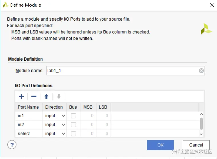Click the move port up arrow
The image size is (217, 159).
[x=46, y=96]
